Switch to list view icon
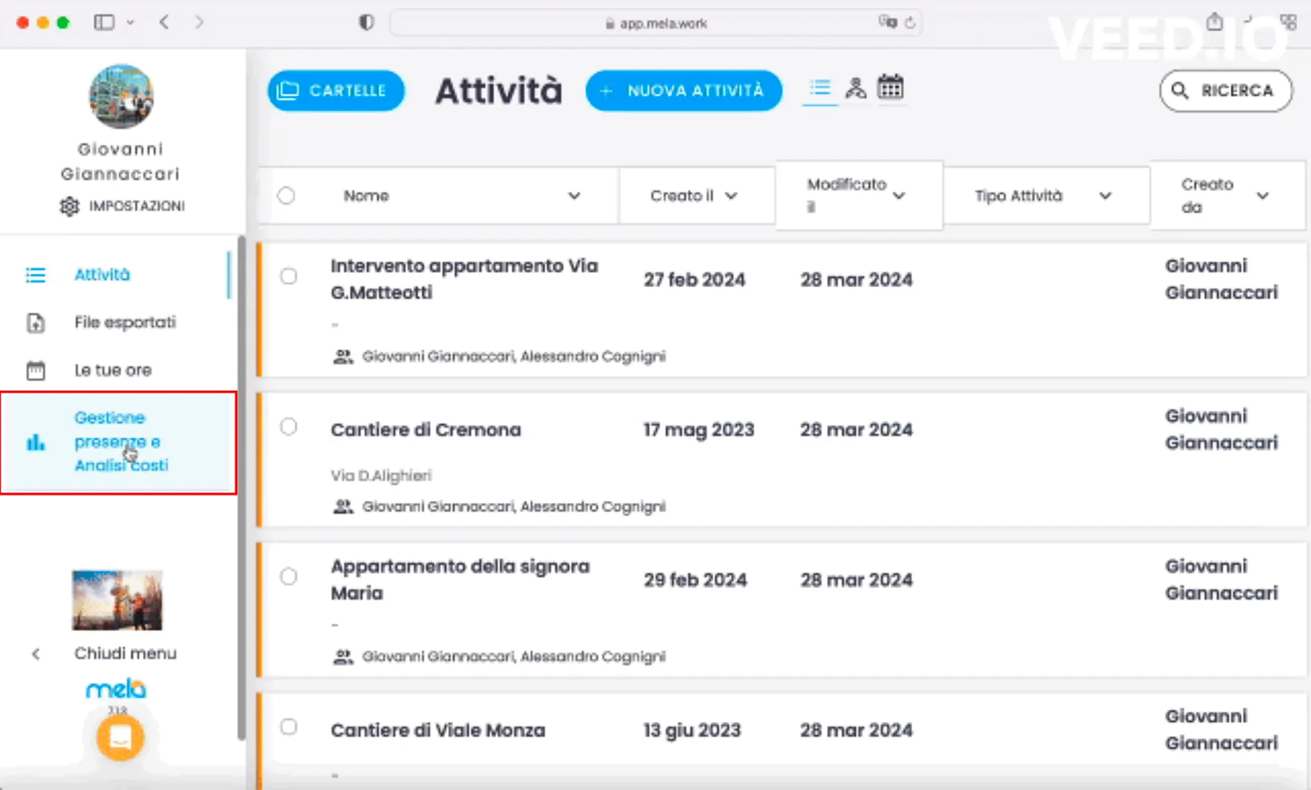Viewport: 1311px width, 790px height. 820,89
